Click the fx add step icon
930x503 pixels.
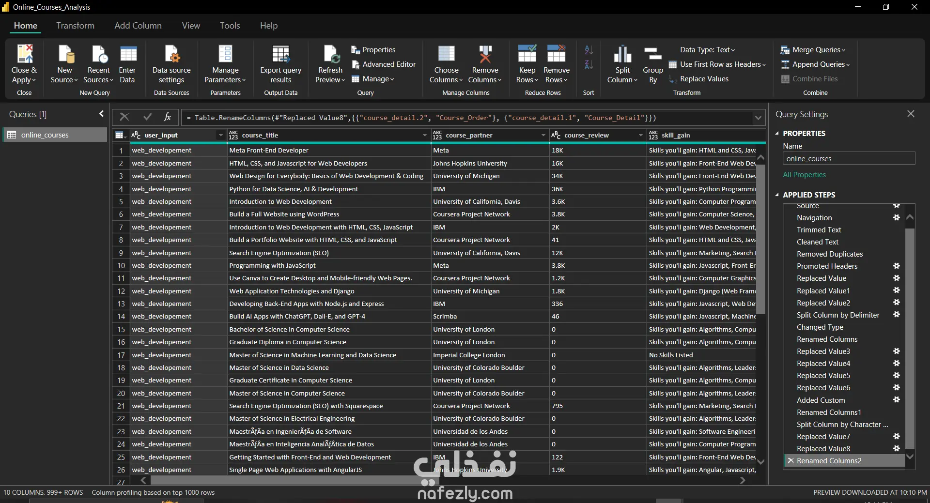[167, 117]
